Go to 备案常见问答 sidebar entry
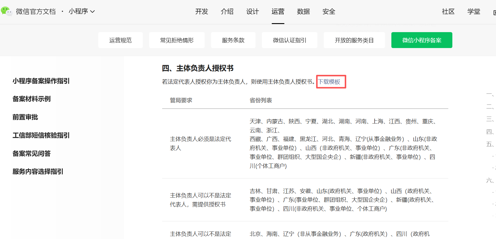 [32, 154]
